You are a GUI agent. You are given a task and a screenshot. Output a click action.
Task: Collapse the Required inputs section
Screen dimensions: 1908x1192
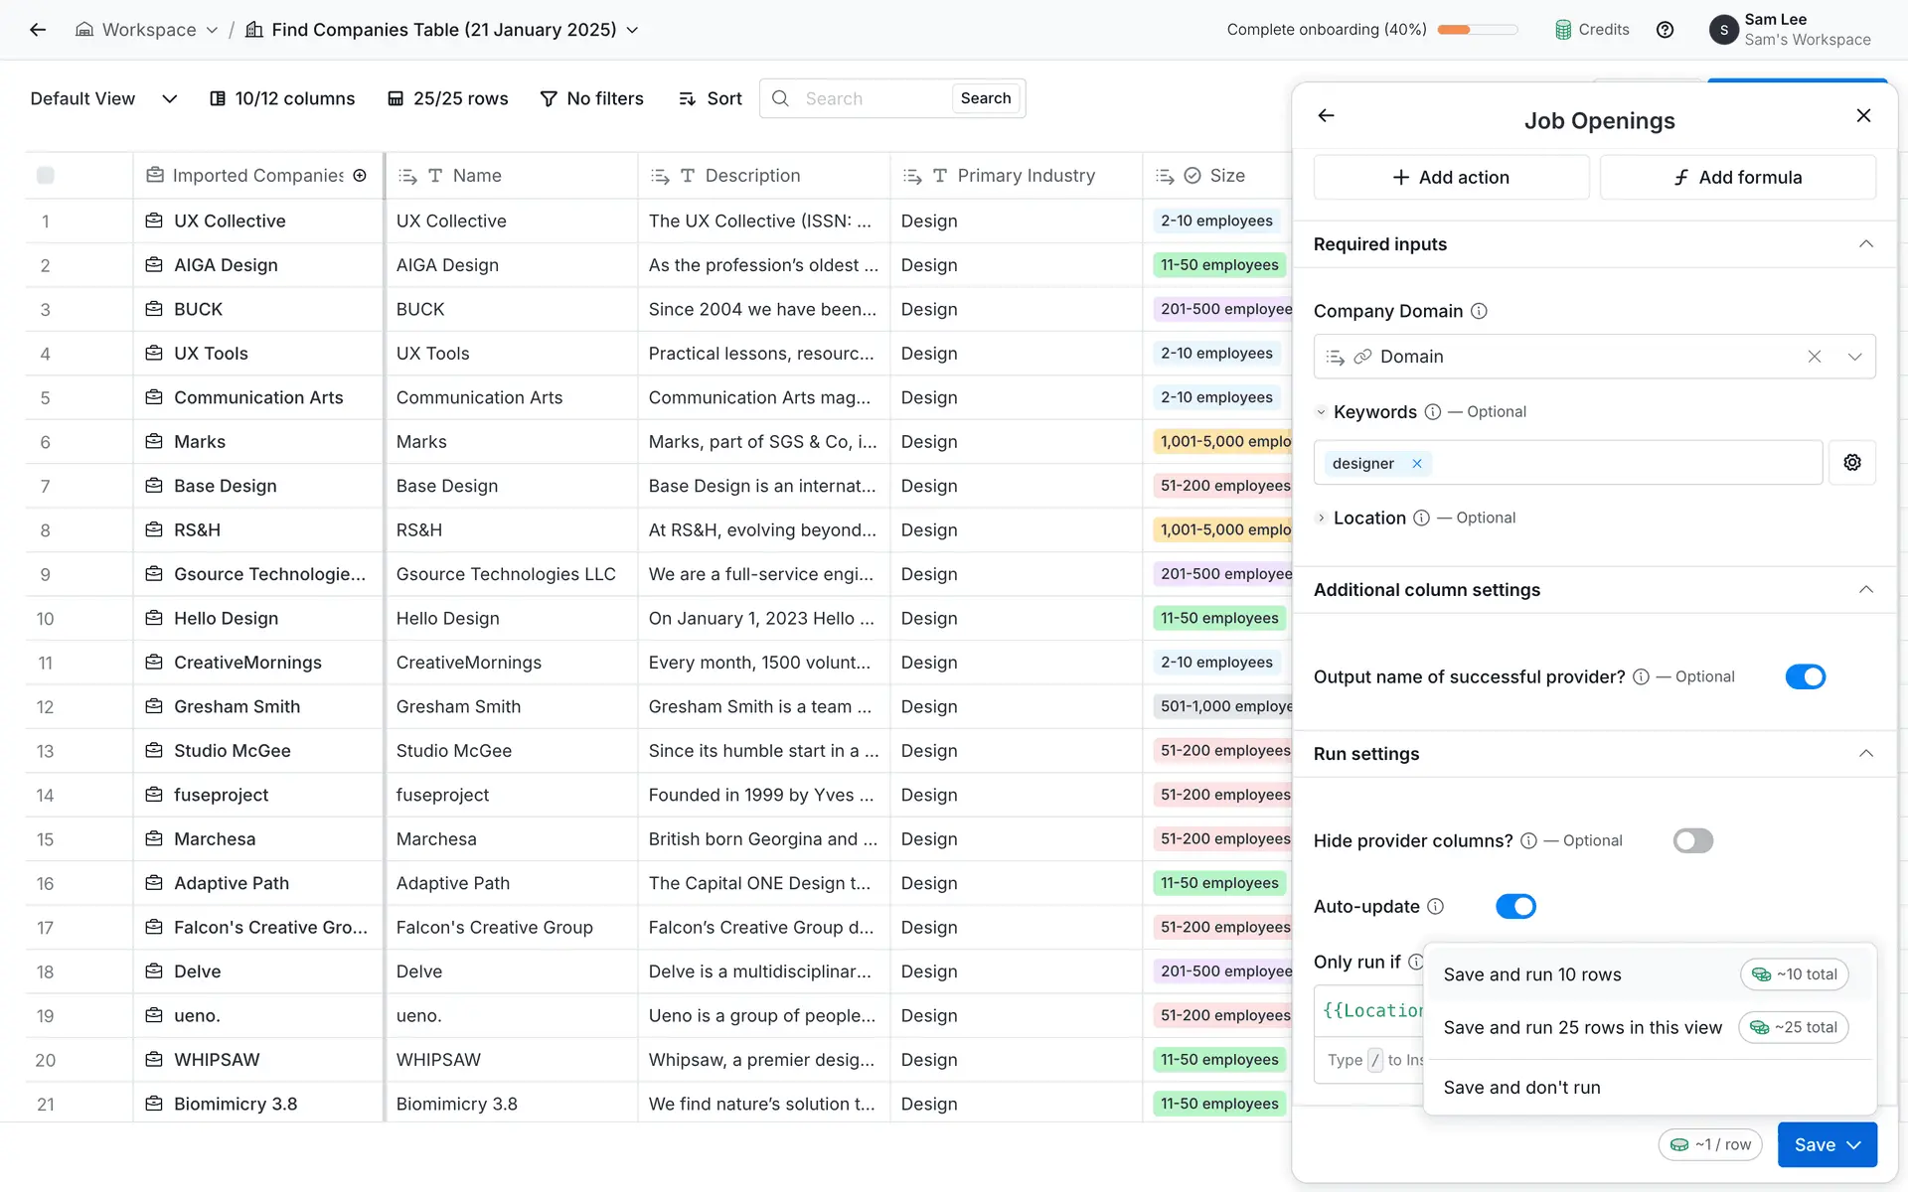[1865, 244]
